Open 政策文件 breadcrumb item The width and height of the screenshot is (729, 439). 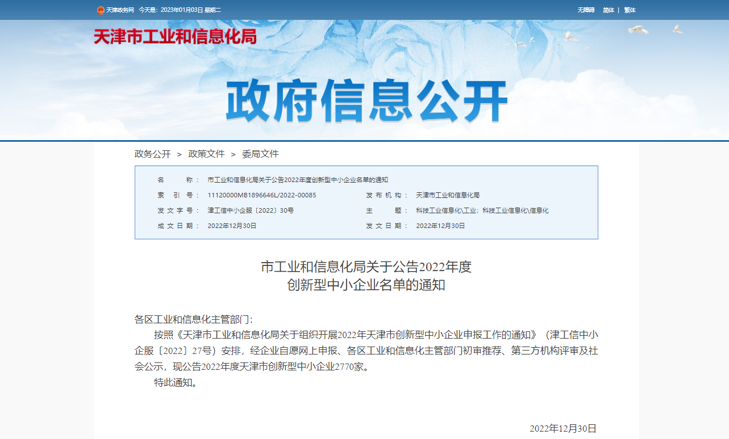point(206,154)
